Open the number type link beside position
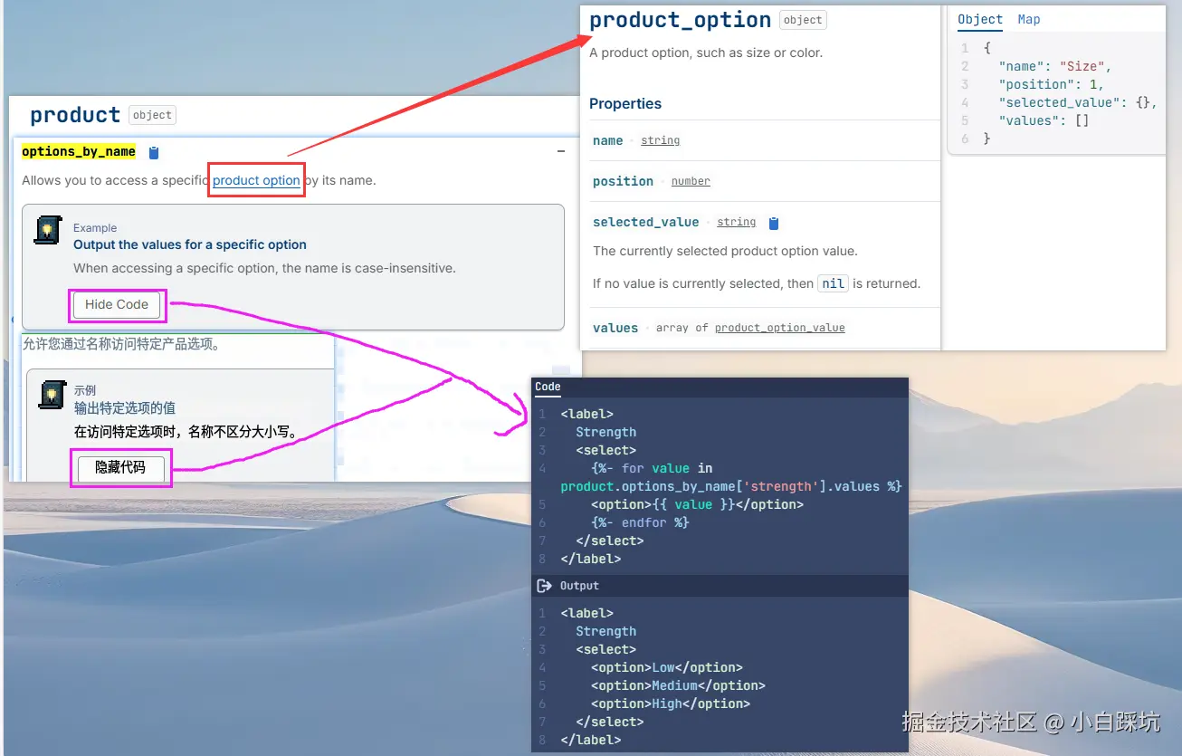This screenshot has width=1182, height=756. (x=691, y=181)
